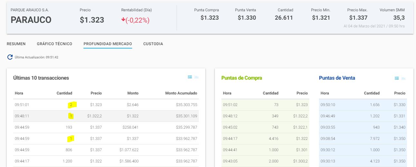
Task: Click the Punta Venta value in header
Action: (247, 18)
